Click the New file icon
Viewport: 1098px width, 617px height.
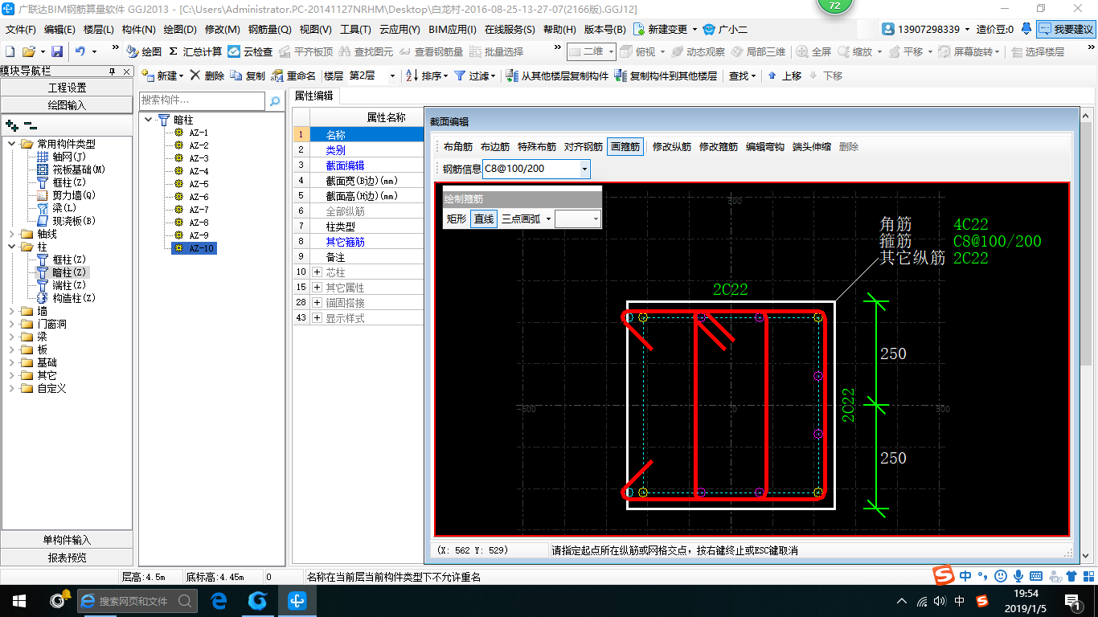tap(10, 51)
